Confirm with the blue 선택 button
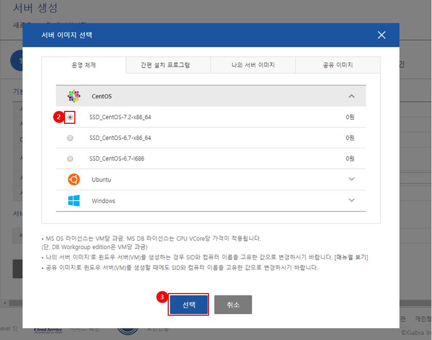Image resolution: width=432 pixels, height=340 pixels. 189,304
